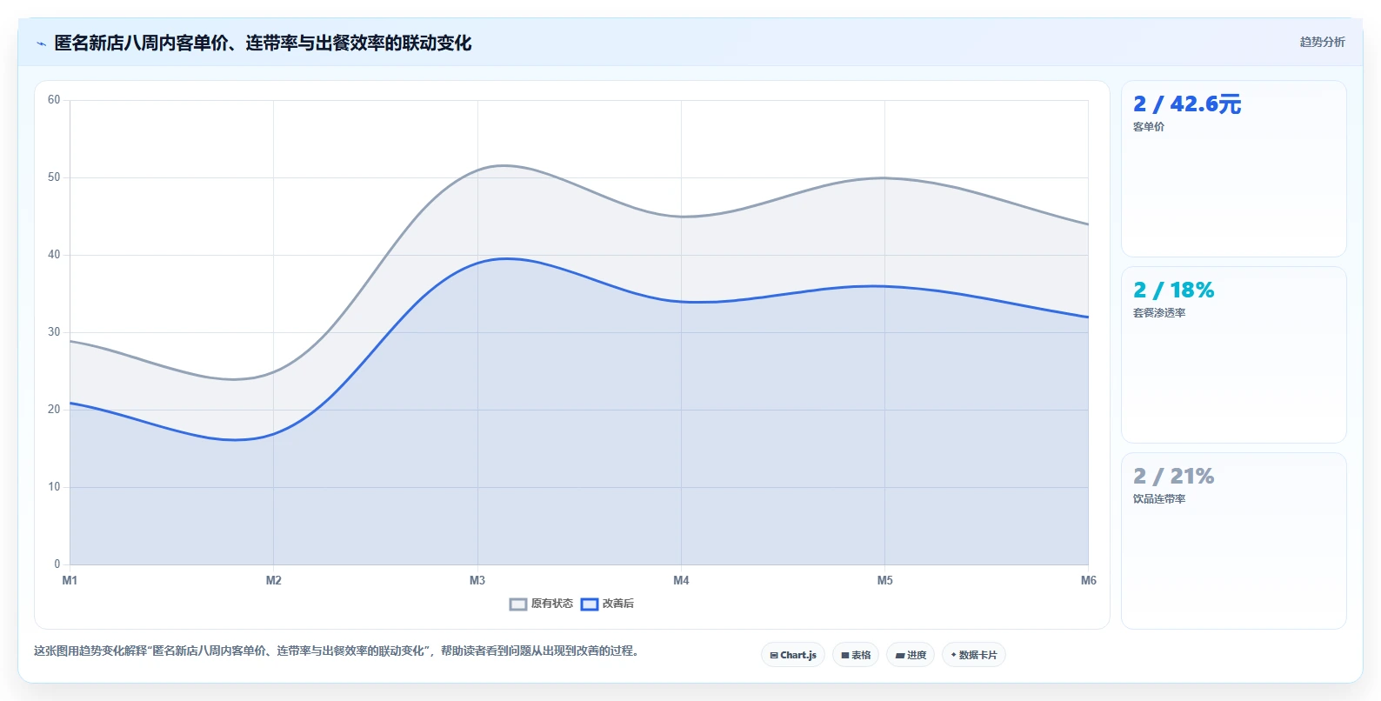The width and height of the screenshot is (1381, 701).
Task: Click the 10 y-axis value
Action: point(54,487)
